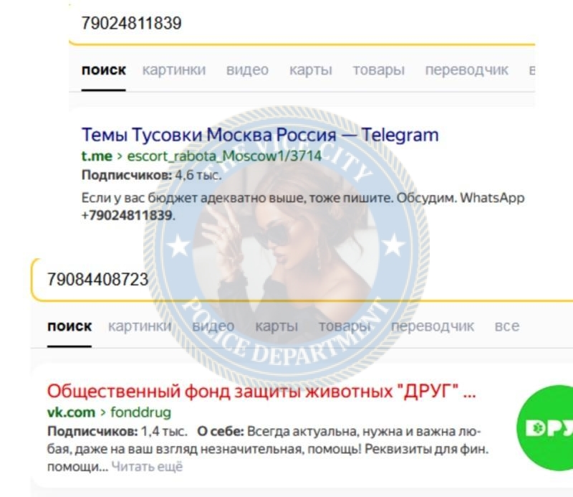Select the lower «поиск» tab
This screenshot has height=497, width=573.
click(x=69, y=326)
